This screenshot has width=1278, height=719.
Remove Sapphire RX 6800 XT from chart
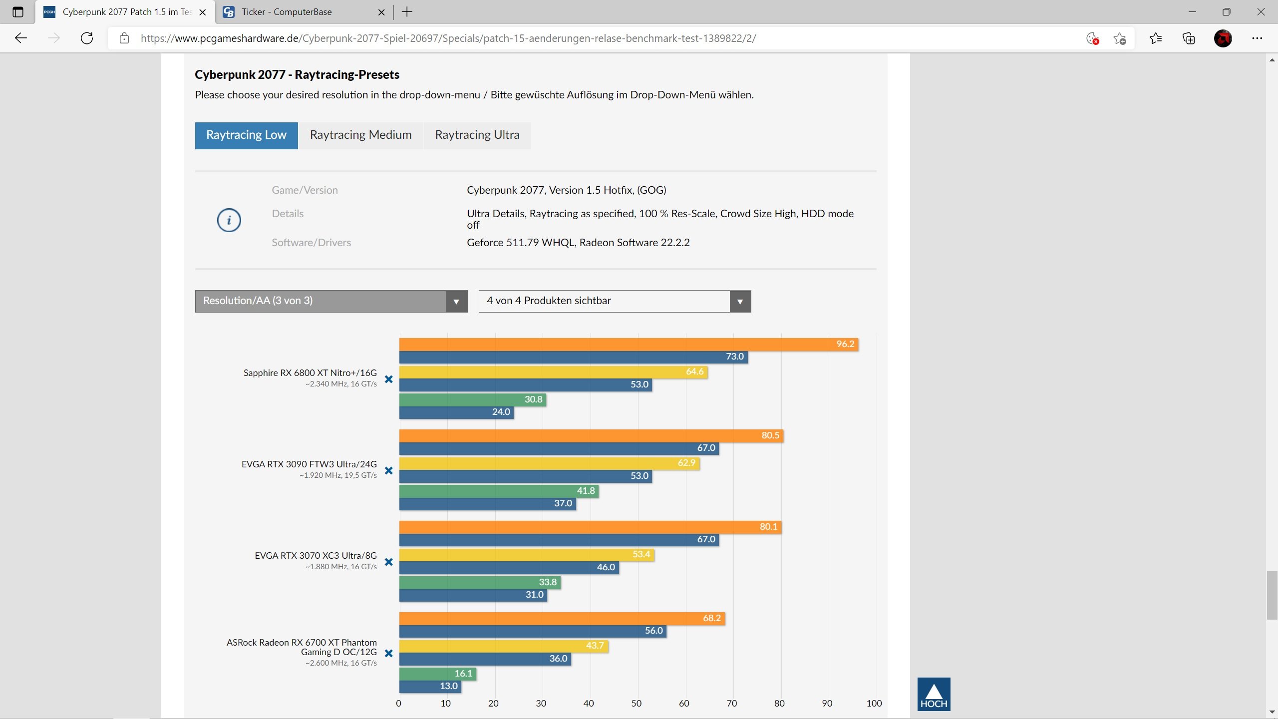tap(389, 379)
